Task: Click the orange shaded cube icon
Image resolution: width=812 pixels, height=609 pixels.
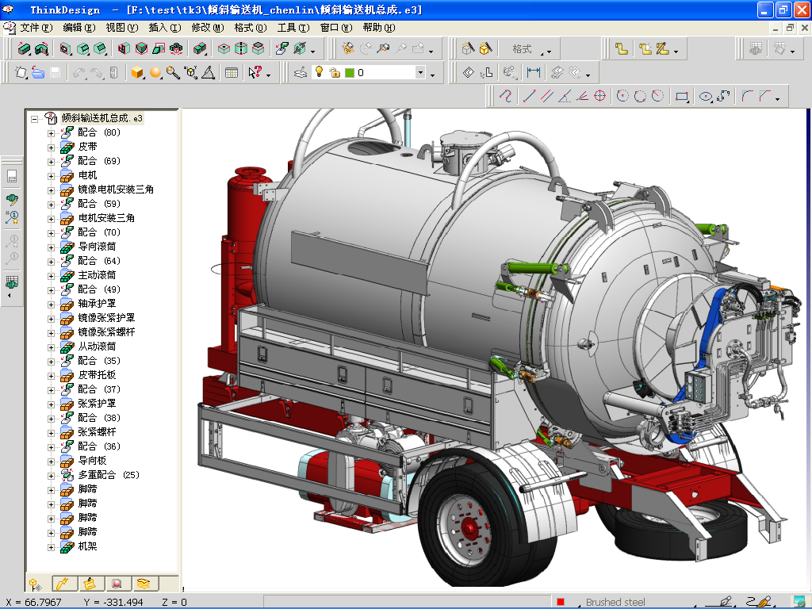Action: pos(137,73)
